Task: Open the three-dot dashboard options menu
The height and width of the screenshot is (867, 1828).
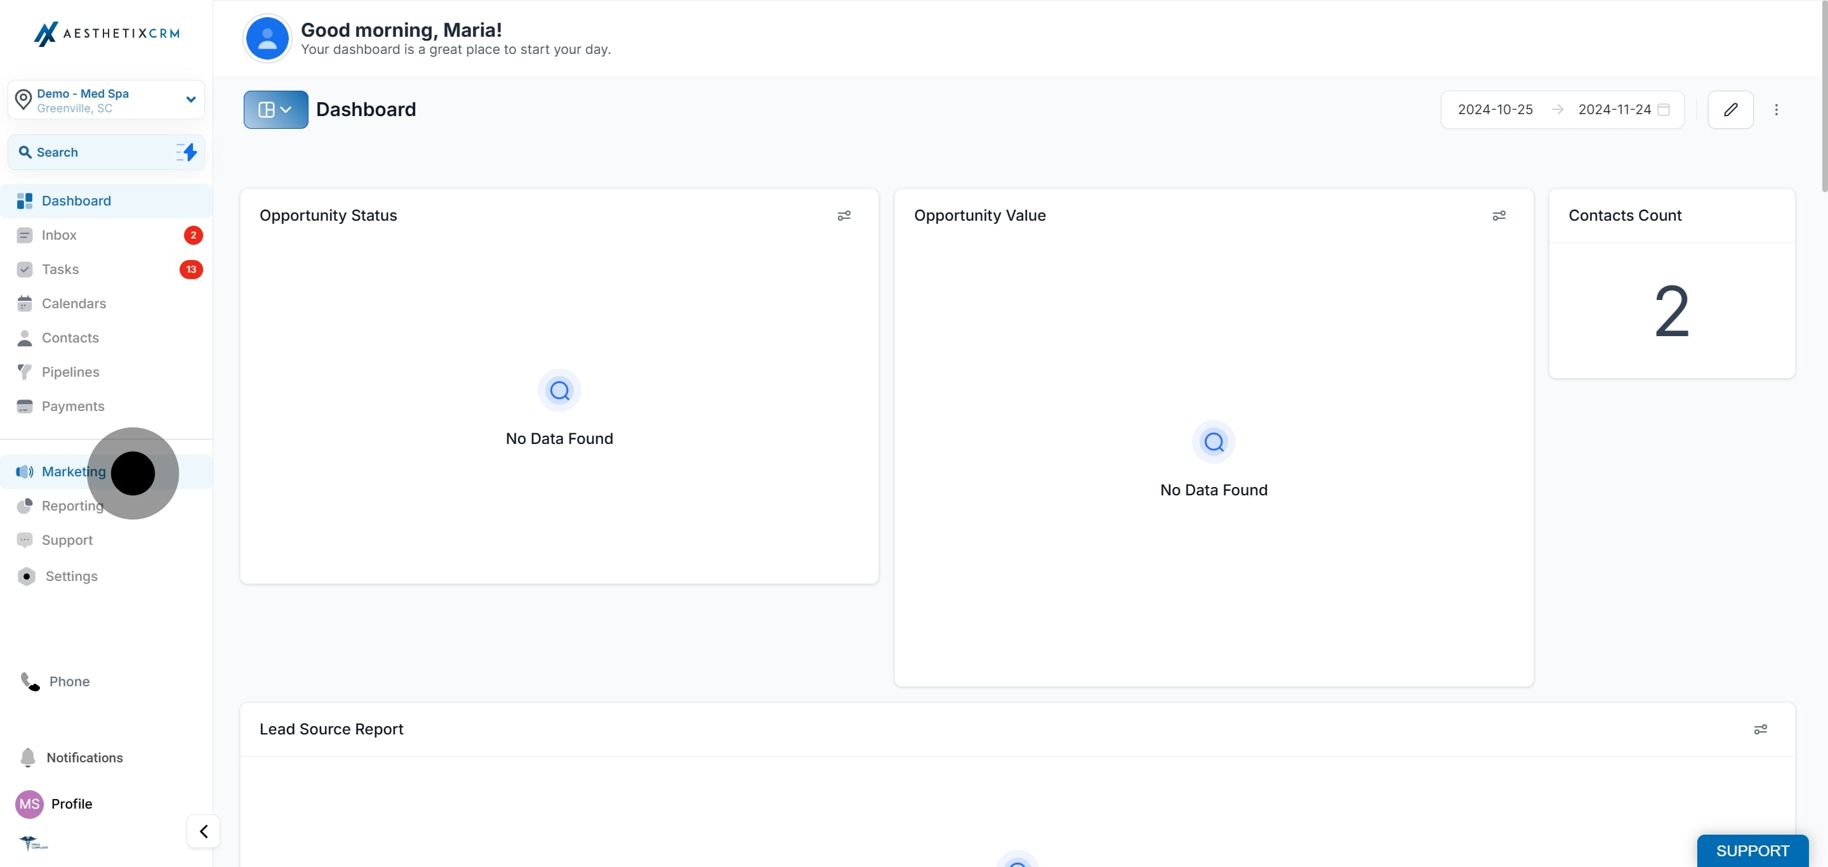Action: (1776, 109)
